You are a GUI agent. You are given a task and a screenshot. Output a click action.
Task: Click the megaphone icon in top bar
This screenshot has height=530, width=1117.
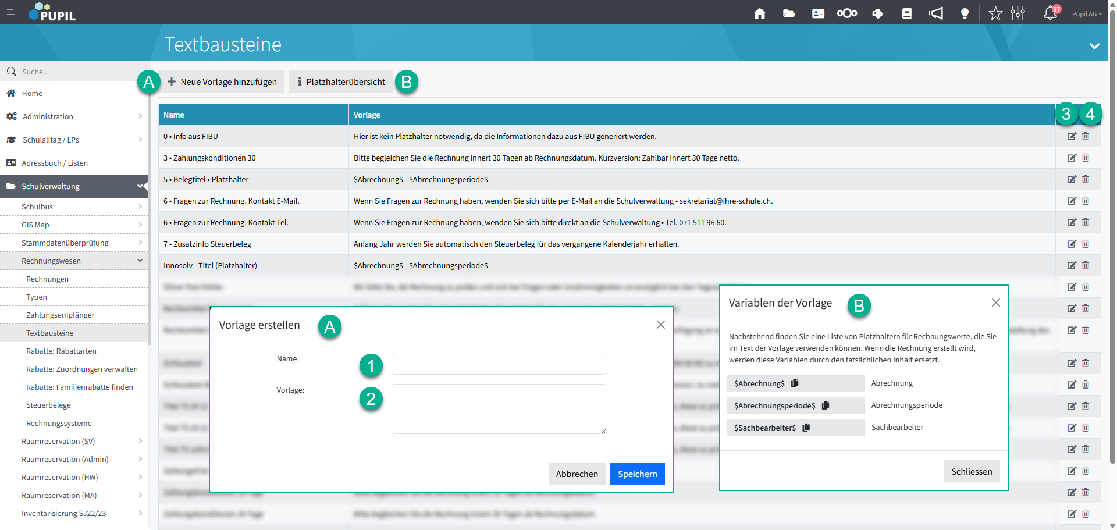[x=935, y=13]
